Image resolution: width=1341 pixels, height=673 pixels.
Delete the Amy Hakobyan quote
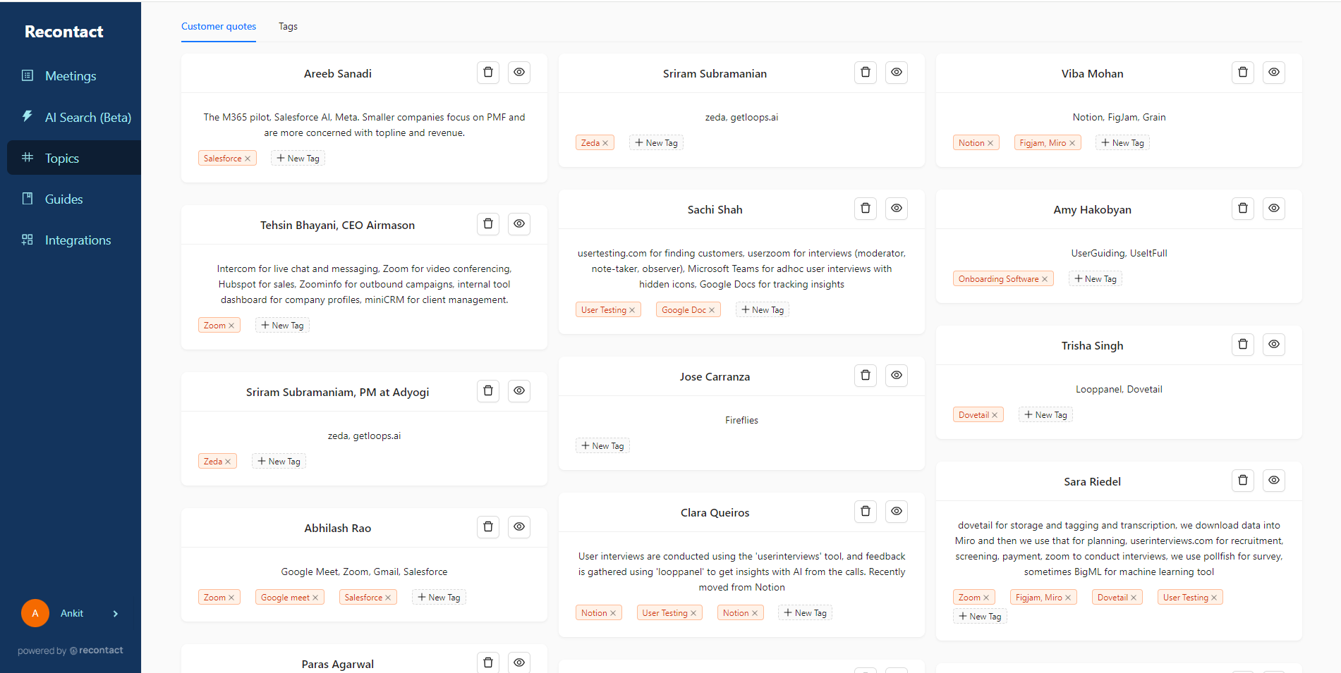[x=1243, y=209]
